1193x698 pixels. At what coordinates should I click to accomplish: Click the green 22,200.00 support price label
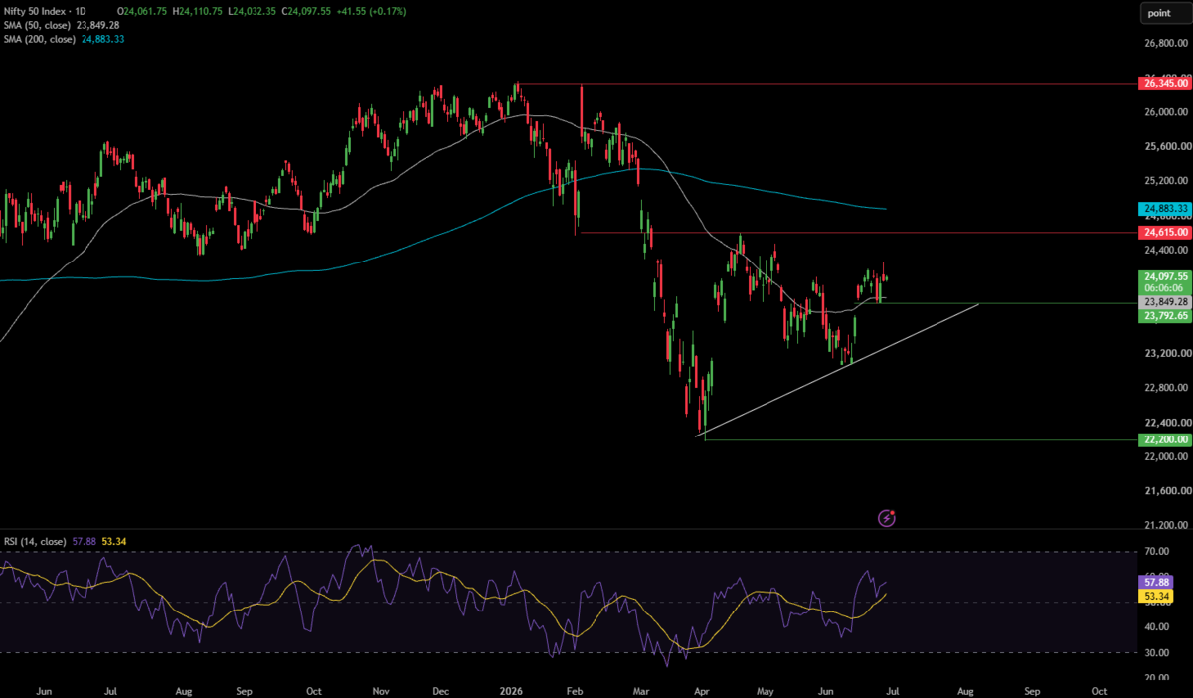(1164, 438)
